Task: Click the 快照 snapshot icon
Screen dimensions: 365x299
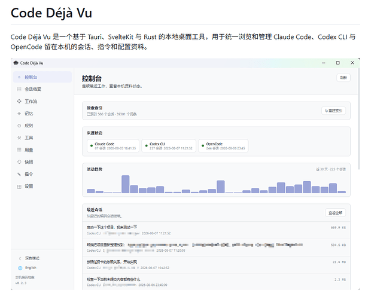Action: pyautogui.click(x=19, y=162)
